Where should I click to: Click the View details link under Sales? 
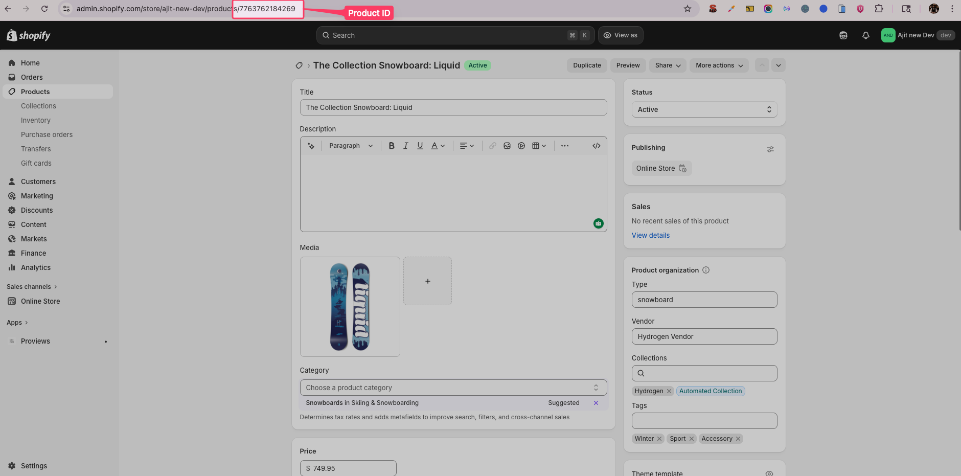[x=650, y=235]
